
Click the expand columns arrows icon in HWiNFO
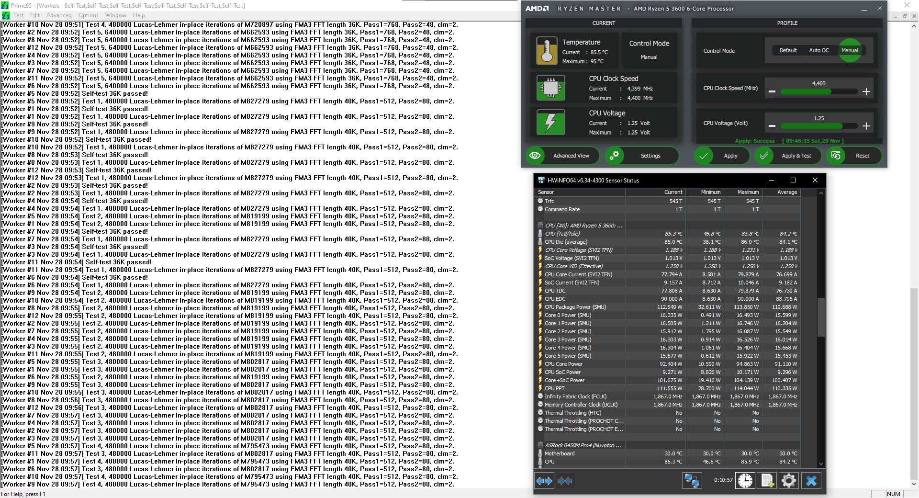click(544, 480)
